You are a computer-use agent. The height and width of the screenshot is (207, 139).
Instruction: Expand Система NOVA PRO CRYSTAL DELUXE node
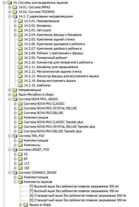(x=15, y=109)
